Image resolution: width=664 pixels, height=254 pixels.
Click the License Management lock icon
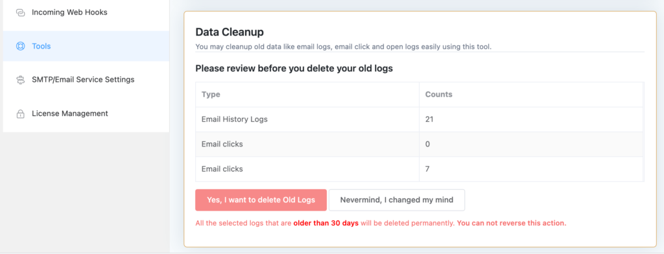[x=20, y=114]
